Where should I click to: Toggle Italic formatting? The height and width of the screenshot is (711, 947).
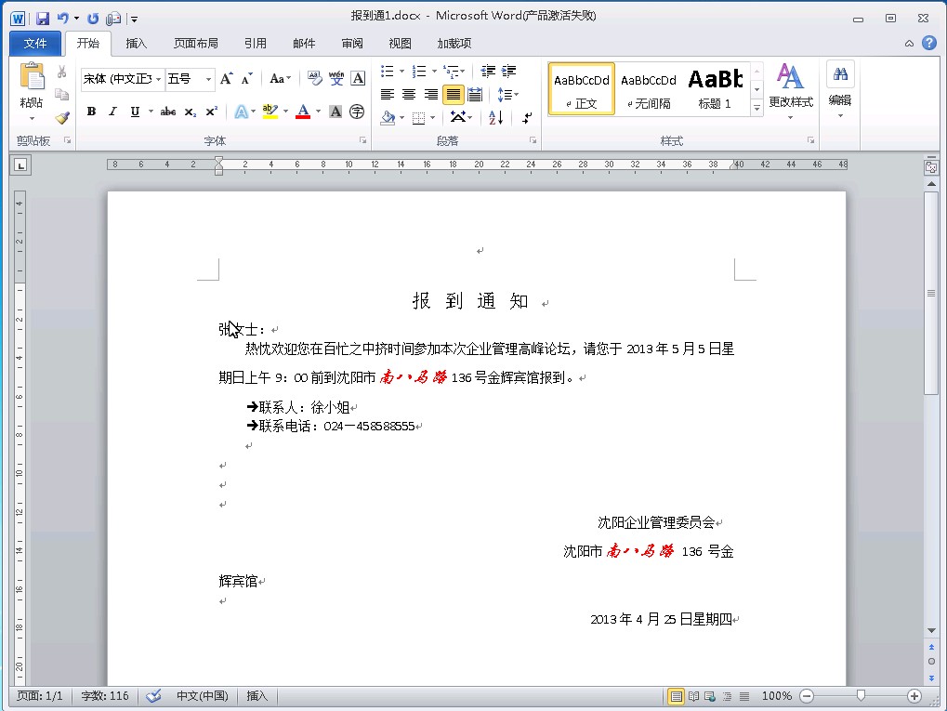pyautogui.click(x=112, y=112)
